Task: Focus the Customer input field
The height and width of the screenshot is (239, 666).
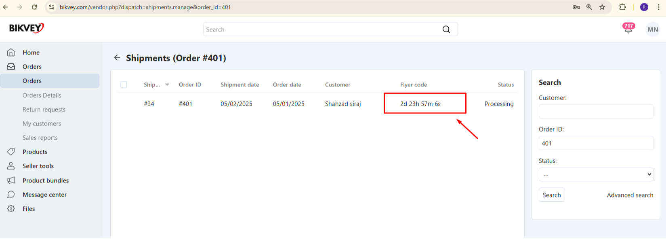Action: click(596, 111)
